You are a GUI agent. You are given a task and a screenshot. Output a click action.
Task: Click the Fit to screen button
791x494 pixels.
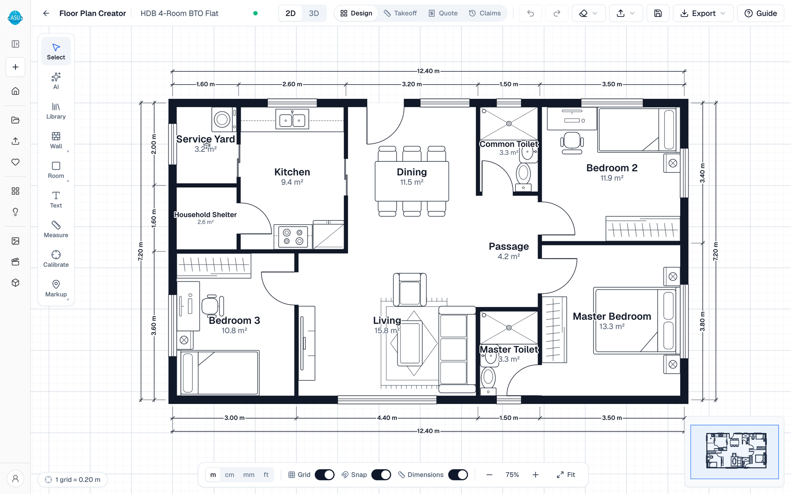tap(566, 475)
